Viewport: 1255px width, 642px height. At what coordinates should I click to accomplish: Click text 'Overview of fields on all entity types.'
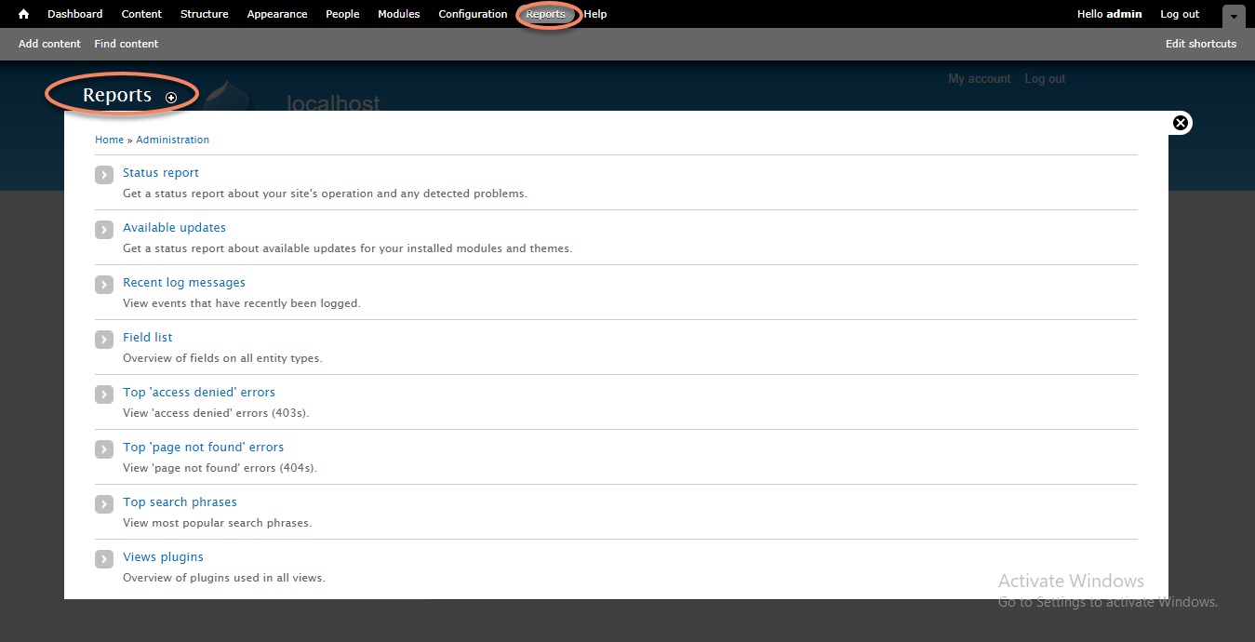(x=222, y=358)
